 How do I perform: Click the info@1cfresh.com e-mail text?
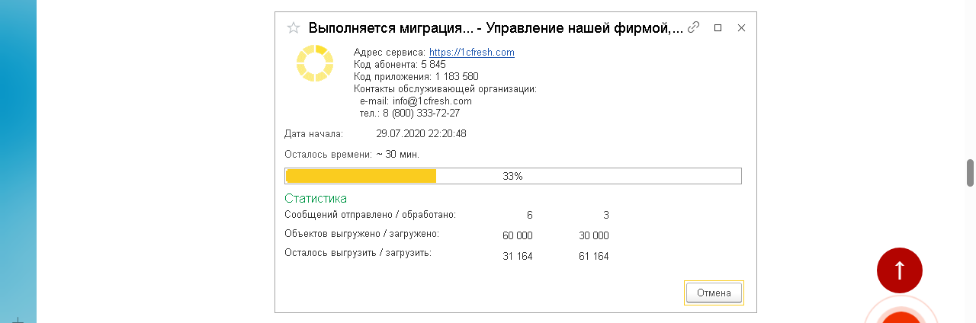pos(432,101)
